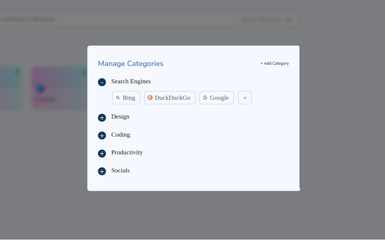Expand the Productivity category
The image size is (385, 240).
pyautogui.click(x=102, y=154)
